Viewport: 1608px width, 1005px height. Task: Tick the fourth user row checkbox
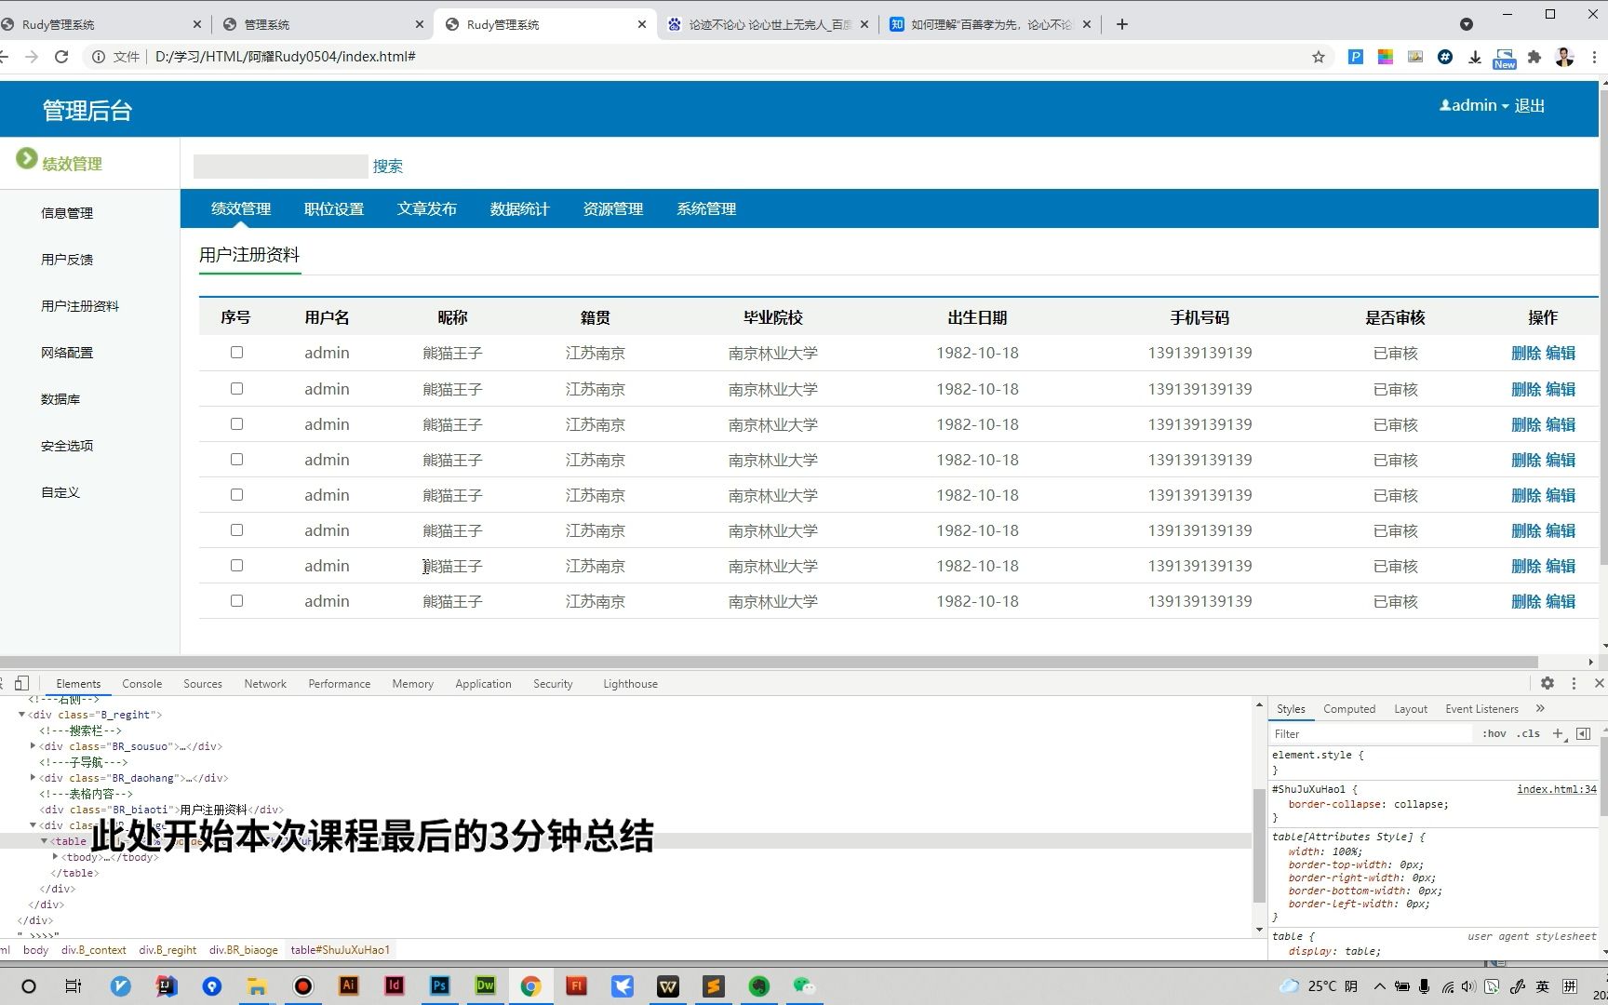pos(236,459)
